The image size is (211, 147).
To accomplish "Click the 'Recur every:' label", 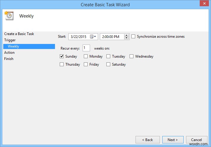I will pyautogui.click(x=70, y=48).
